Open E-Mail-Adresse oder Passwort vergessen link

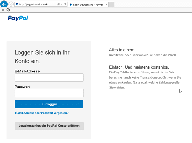tap(42, 113)
